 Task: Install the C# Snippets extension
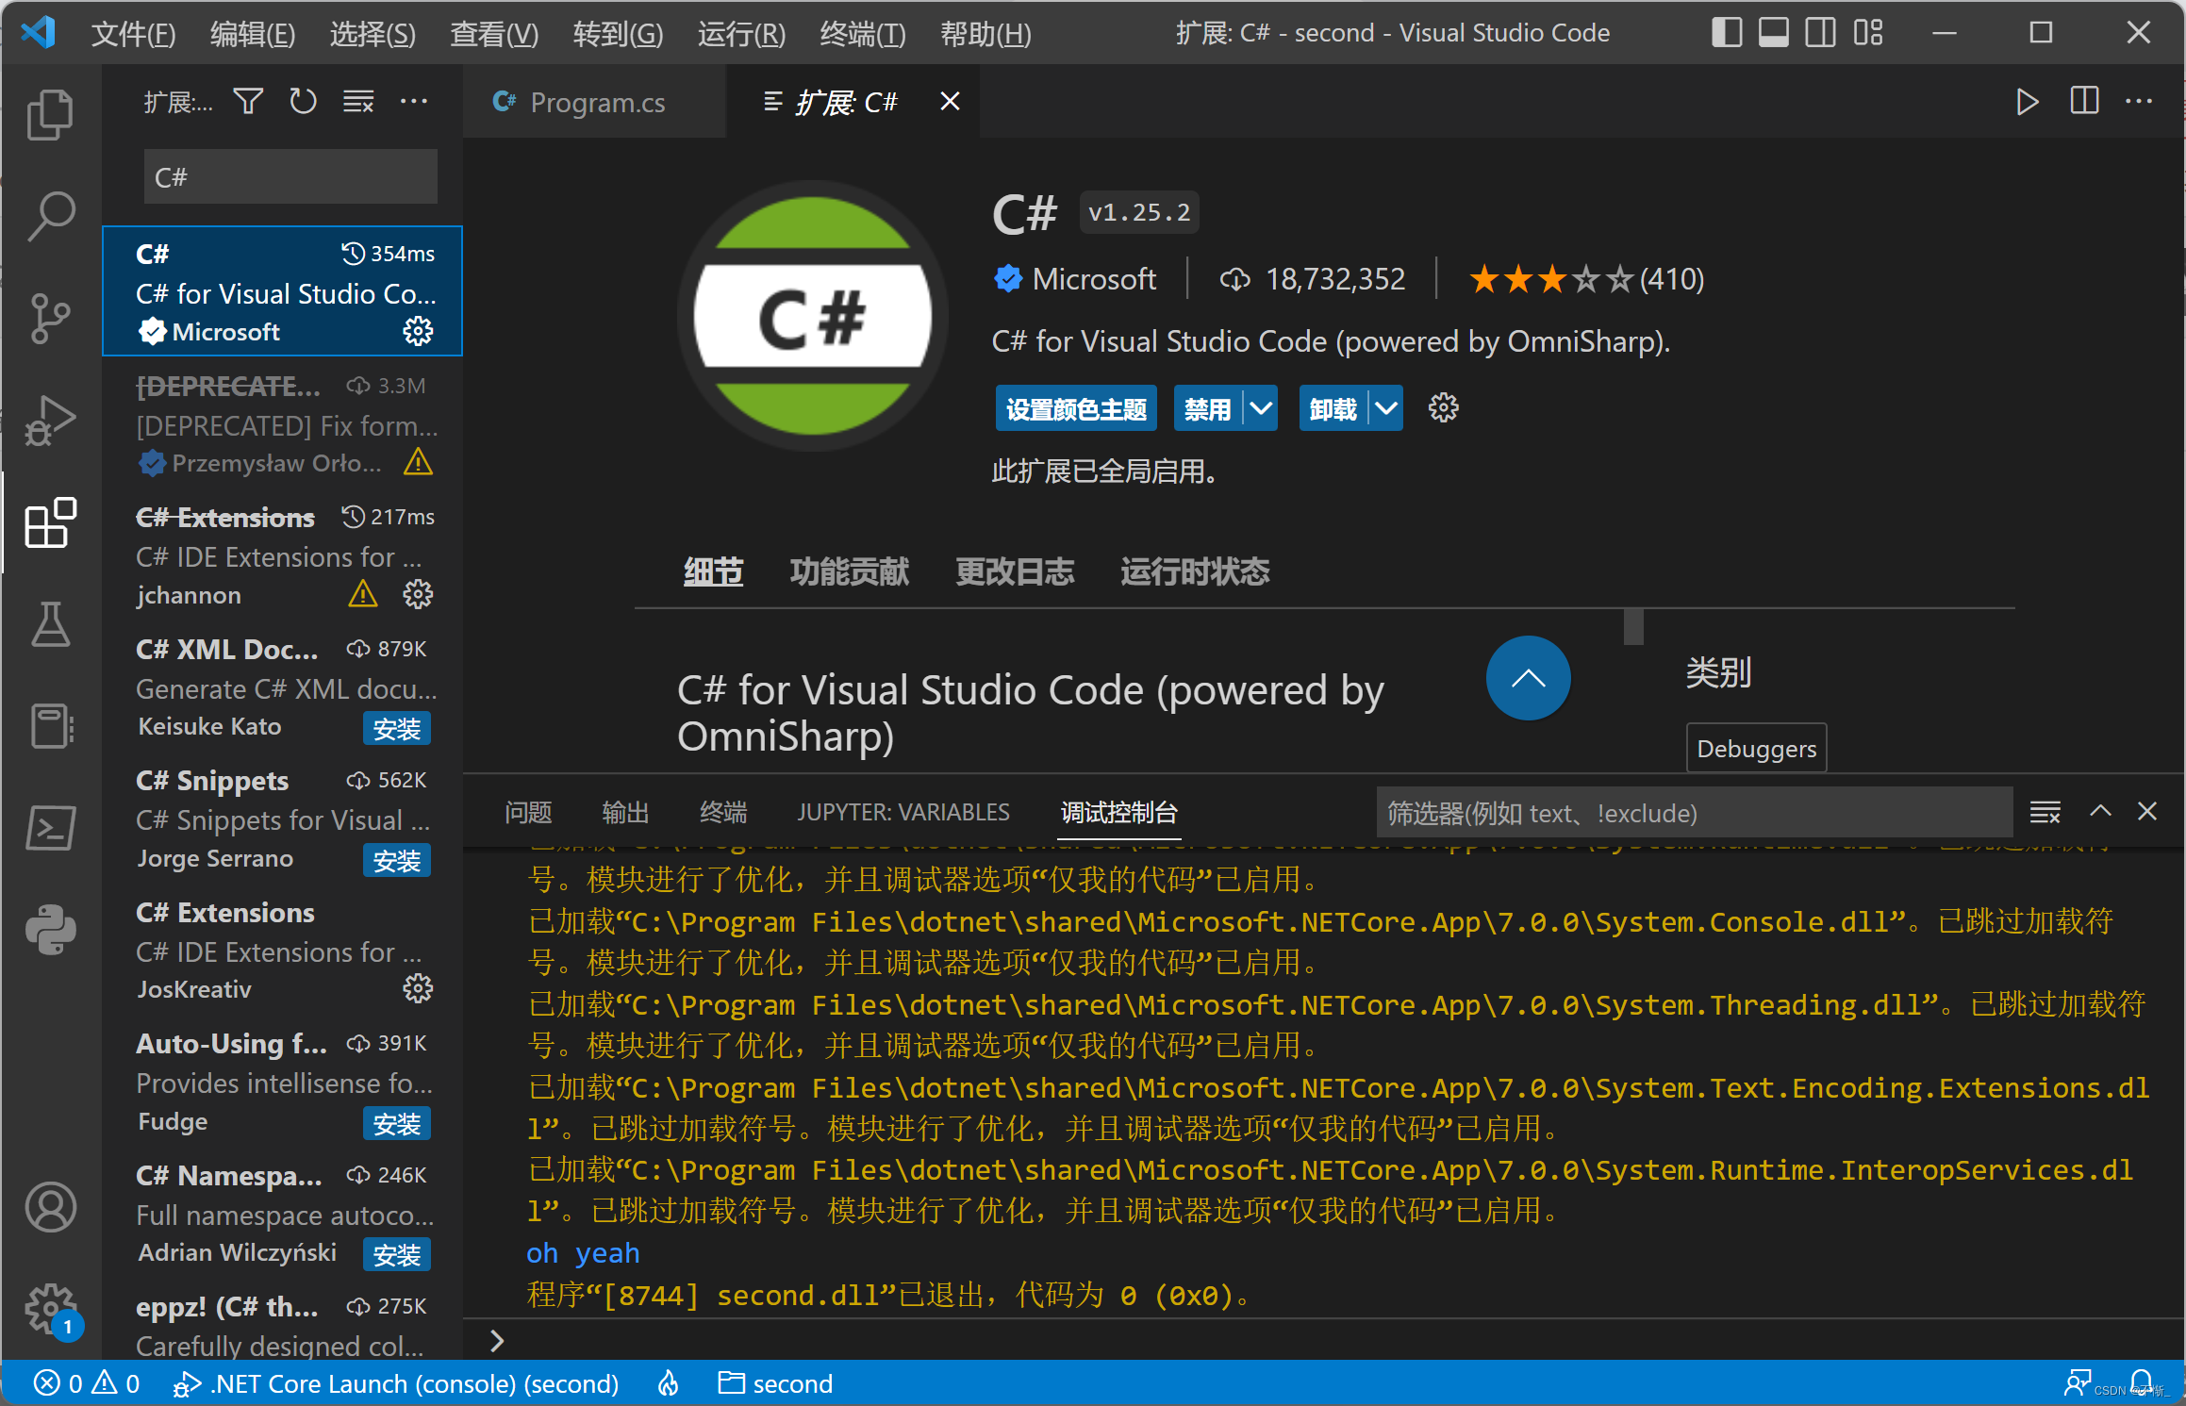[396, 860]
